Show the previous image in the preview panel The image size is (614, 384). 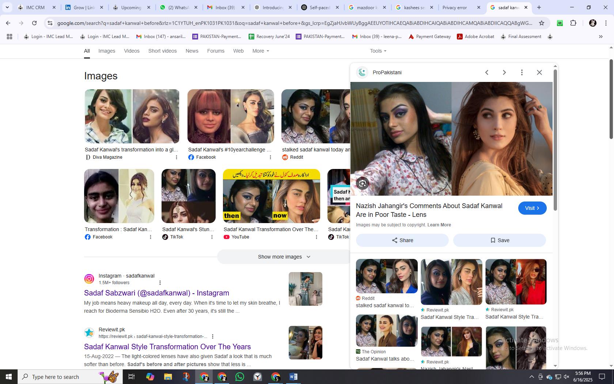[x=487, y=72]
